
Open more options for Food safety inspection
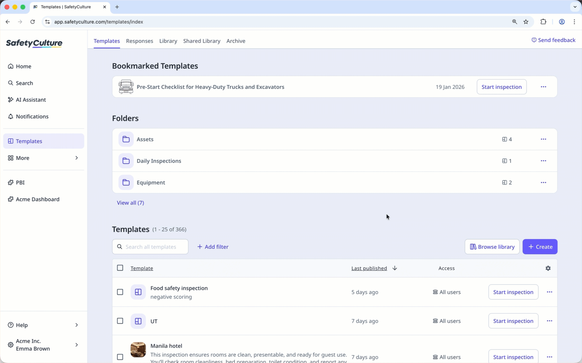549,292
